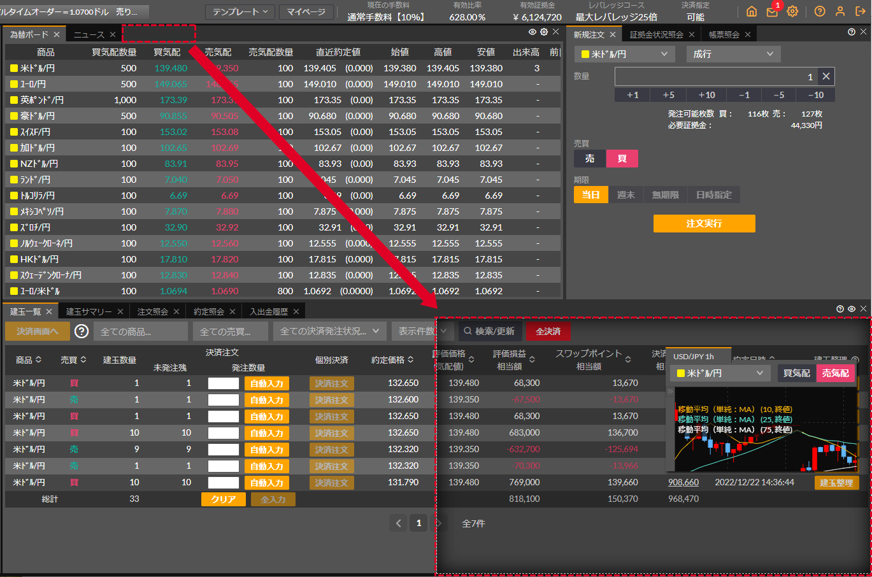Screen dimensions: 872x577
Task: Click マイページ button
Action: click(306, 11)
